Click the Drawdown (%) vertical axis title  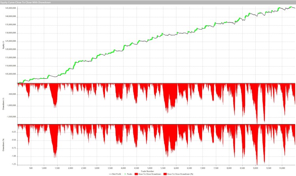click(x=2, y=146)
